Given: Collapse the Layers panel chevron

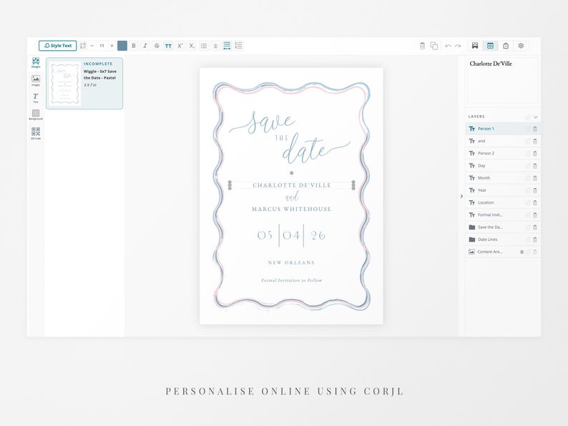Looking at the screenshot, I should (535, 117).
